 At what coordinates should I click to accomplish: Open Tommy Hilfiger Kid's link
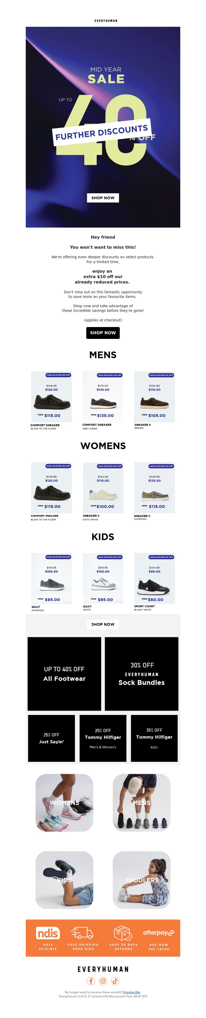(x=154, y=747)
